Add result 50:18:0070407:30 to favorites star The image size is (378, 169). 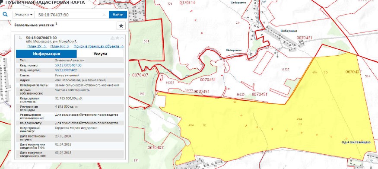coord(117,38)
